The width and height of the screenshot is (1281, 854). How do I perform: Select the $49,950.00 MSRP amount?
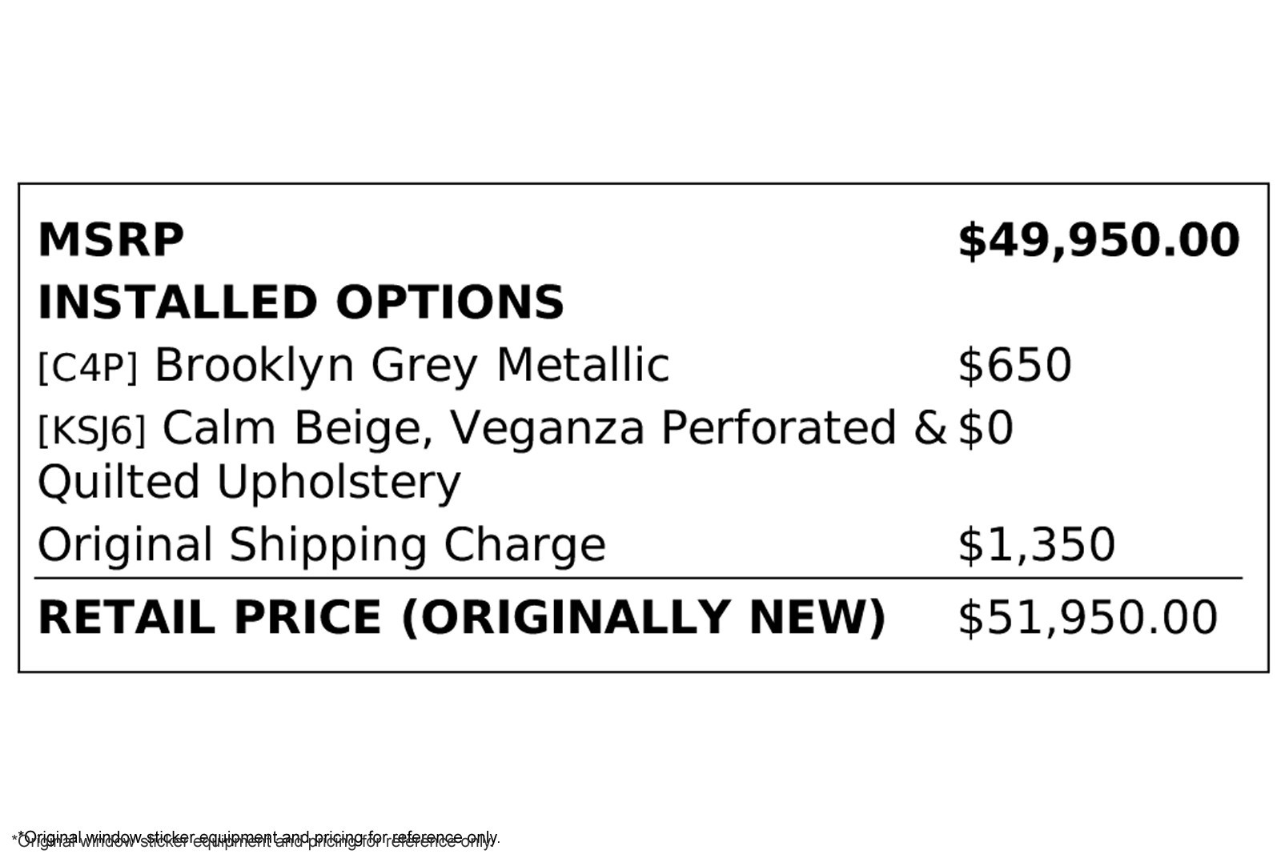(x=1098, y=240)
